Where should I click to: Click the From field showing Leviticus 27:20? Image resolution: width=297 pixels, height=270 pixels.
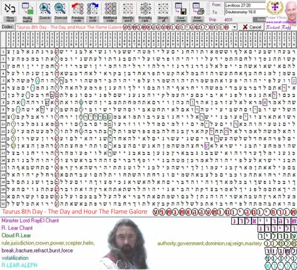pos(245,6)
